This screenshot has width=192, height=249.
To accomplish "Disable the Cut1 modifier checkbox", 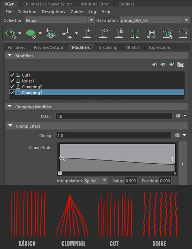I will (x=12, y=75).
